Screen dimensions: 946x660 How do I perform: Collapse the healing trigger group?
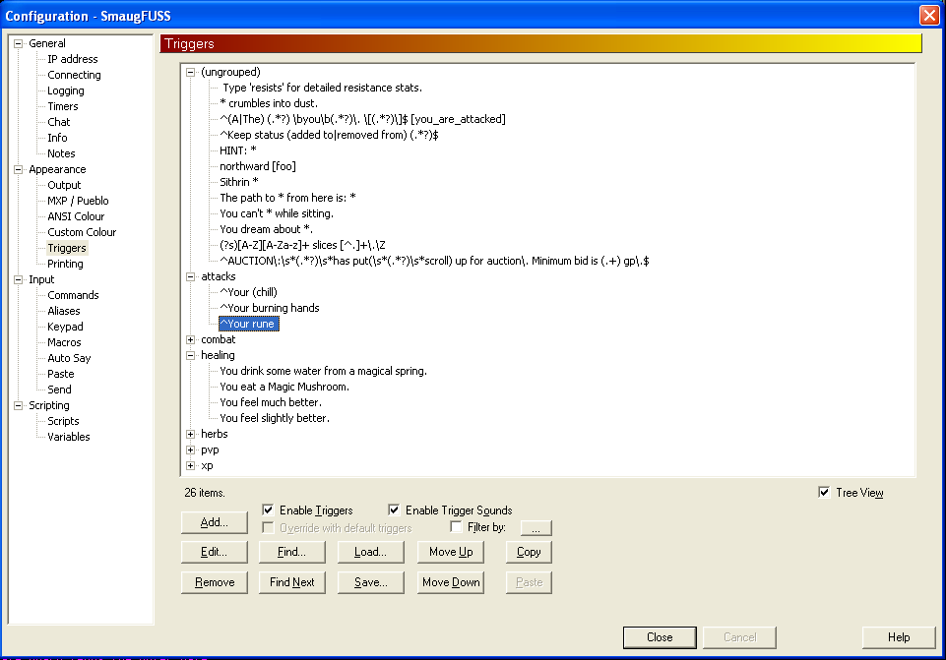coord(191,356)
